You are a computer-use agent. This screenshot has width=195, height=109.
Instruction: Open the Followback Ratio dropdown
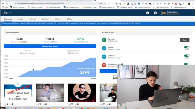click(73, 51)
